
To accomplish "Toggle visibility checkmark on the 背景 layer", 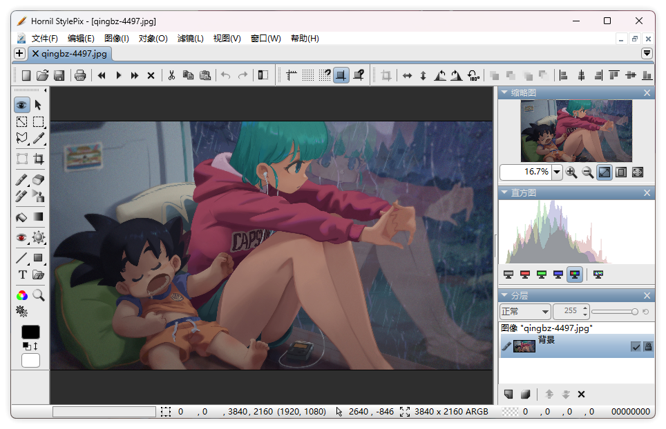I will 636,347.
